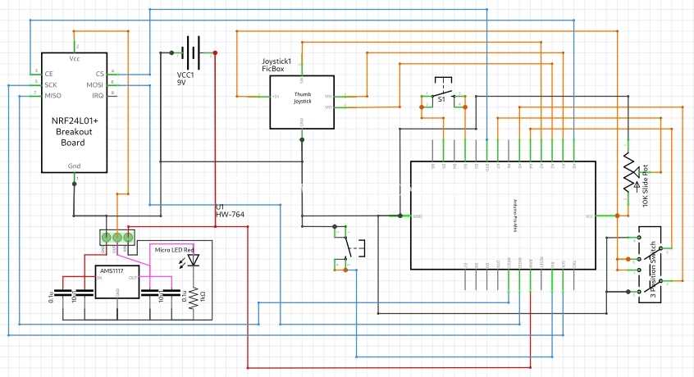This screenshot has width=694, height=377.
Task: Click the 3 Position Switch label text
Action: pos(653,269)
